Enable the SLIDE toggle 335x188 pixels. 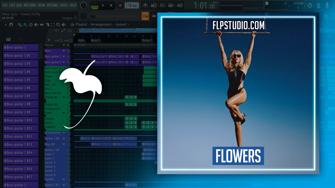click(70, 40)
